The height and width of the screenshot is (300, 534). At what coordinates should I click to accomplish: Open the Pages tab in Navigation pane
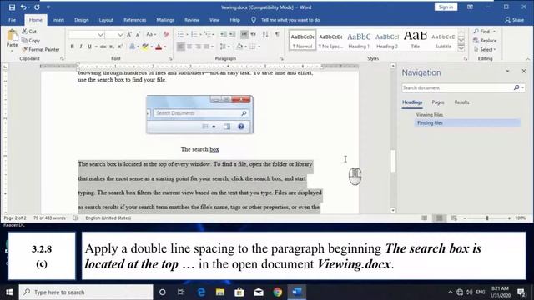(438, 102)
